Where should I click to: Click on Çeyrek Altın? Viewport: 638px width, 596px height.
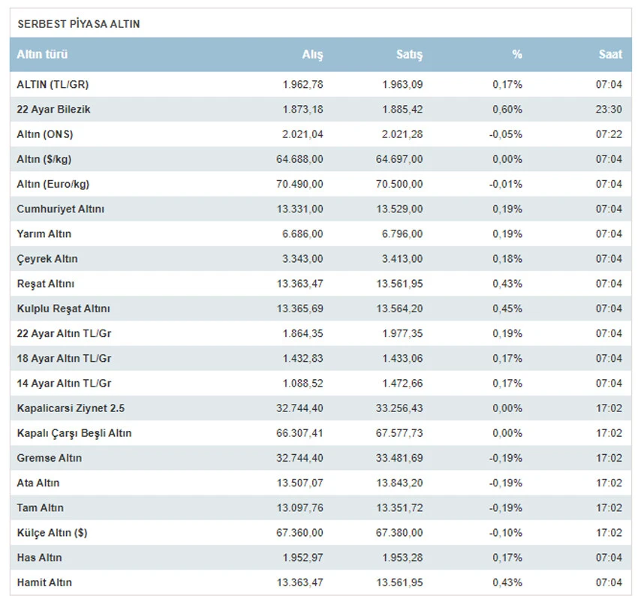[47, 258]
